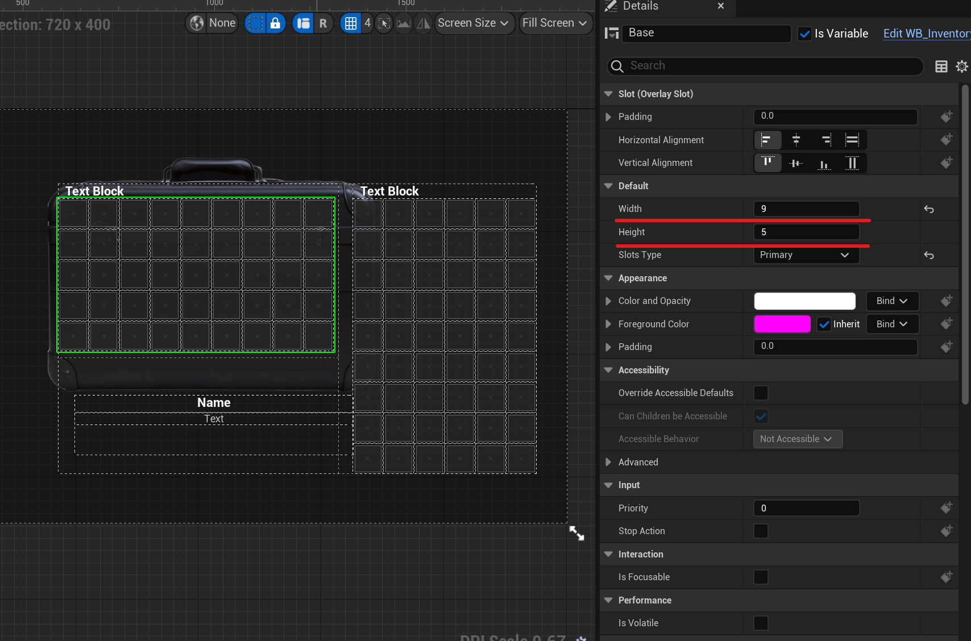The image size is (971, 641).
Task: Open the Screen Size dropdown
Action: pos(474,23)
